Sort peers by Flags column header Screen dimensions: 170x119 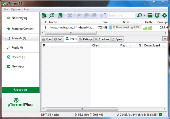pos(125,45)
